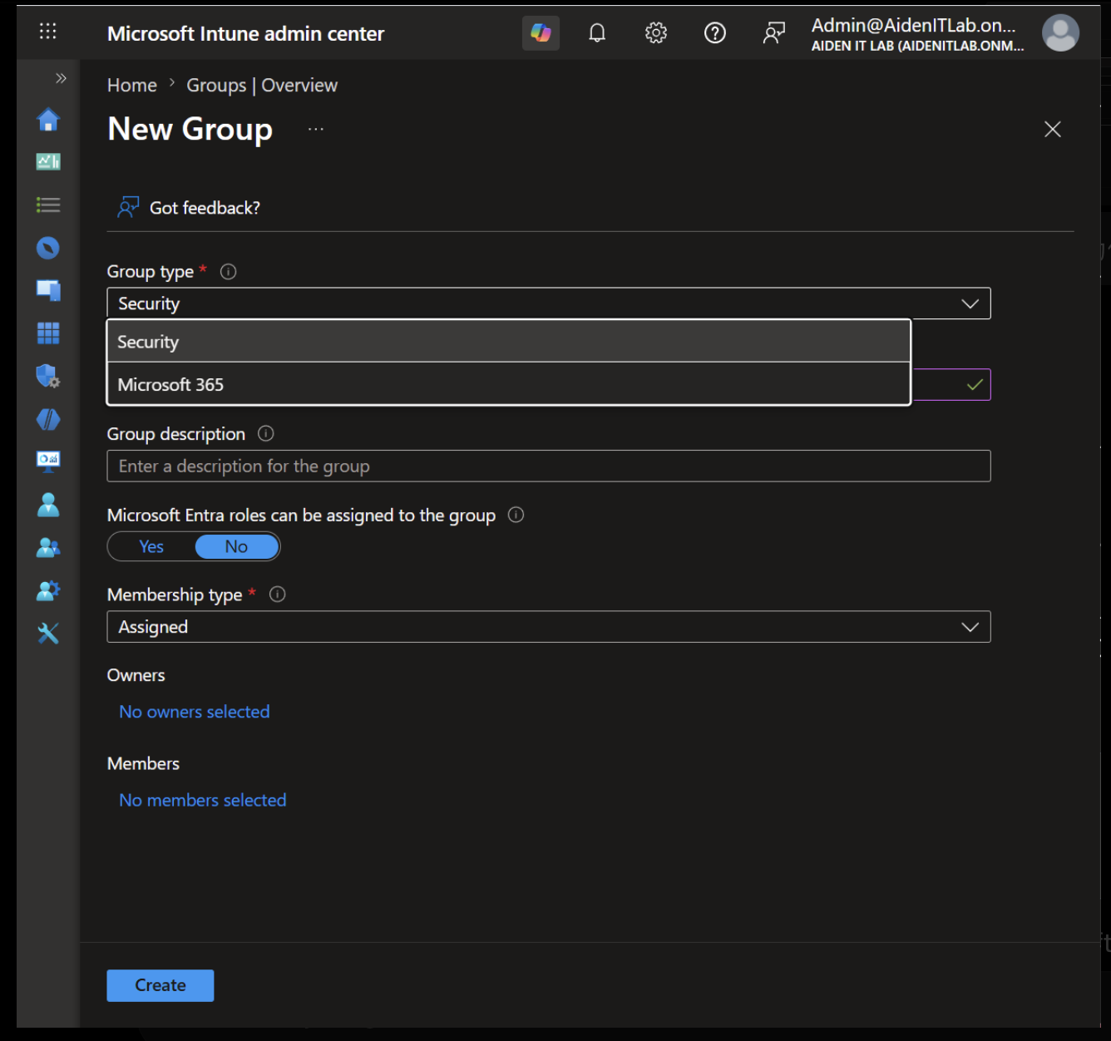Viewport: 1111px width, 1041px height.
Task: Open Copilot from the top bar
Action: (541, 33)
